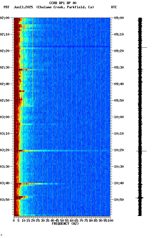Click the '09:30' UTC time label
Screen dimensions: 152x238
point(119,67)
